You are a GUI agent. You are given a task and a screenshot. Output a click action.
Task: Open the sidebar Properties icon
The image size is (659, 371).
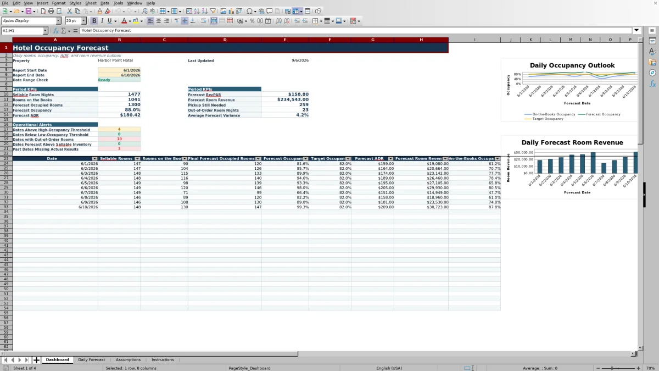(652, 41)
